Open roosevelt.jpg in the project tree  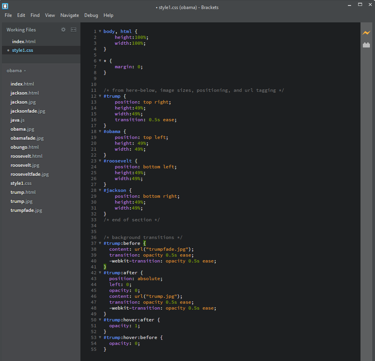click(x=25, y=165)
